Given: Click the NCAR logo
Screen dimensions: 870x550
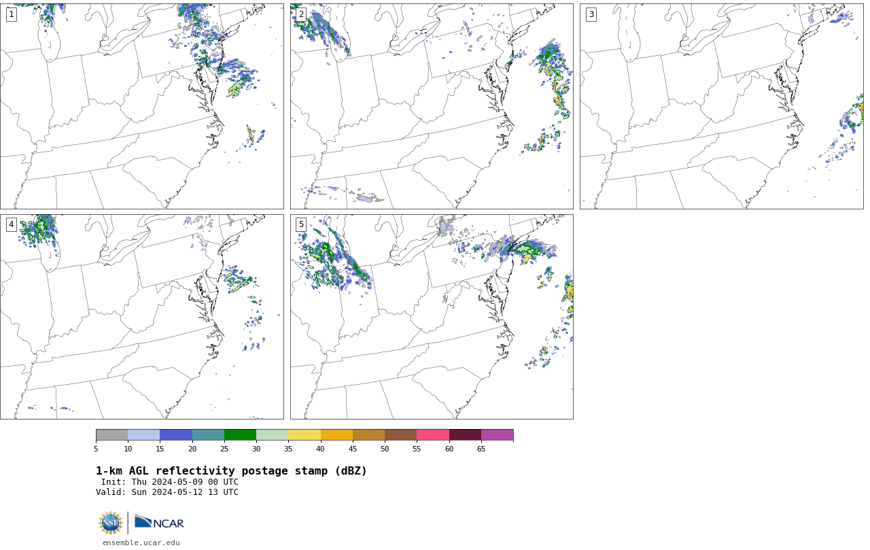Looking at the screenshot, I should pos(159,522).
